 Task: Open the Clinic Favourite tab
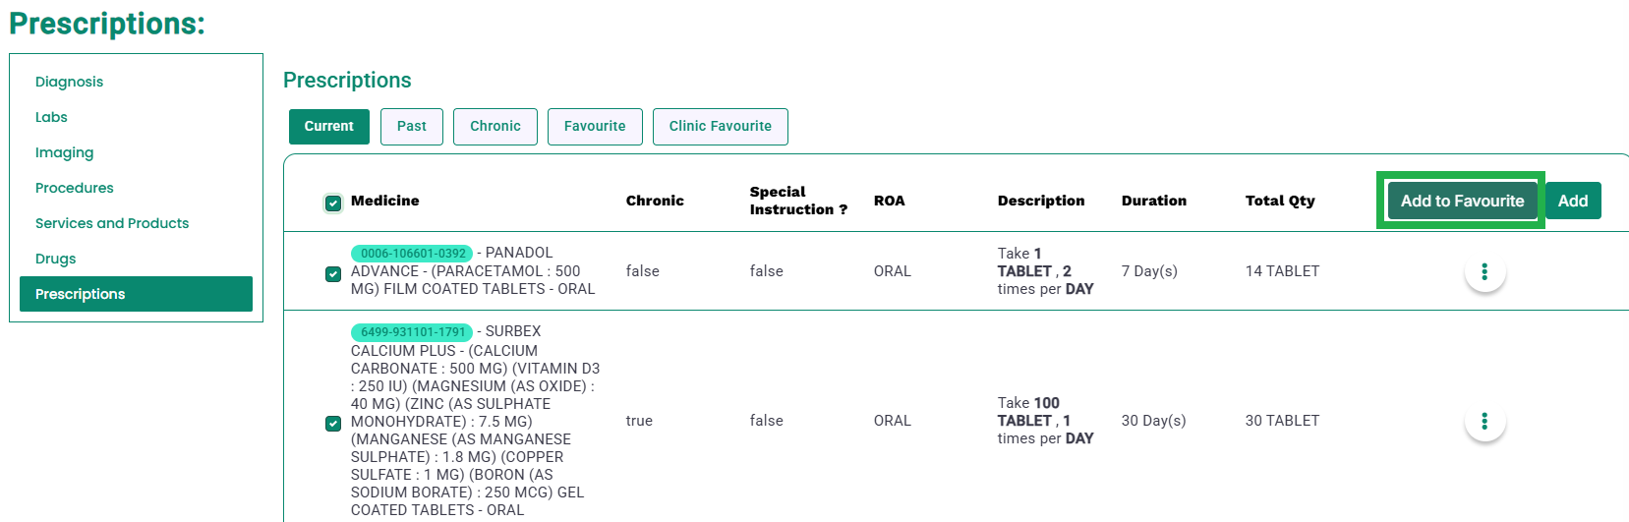tap(721, 126)
